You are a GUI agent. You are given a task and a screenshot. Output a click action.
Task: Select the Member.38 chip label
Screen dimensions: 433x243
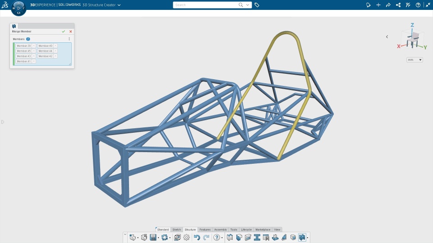tap(23, 46)
